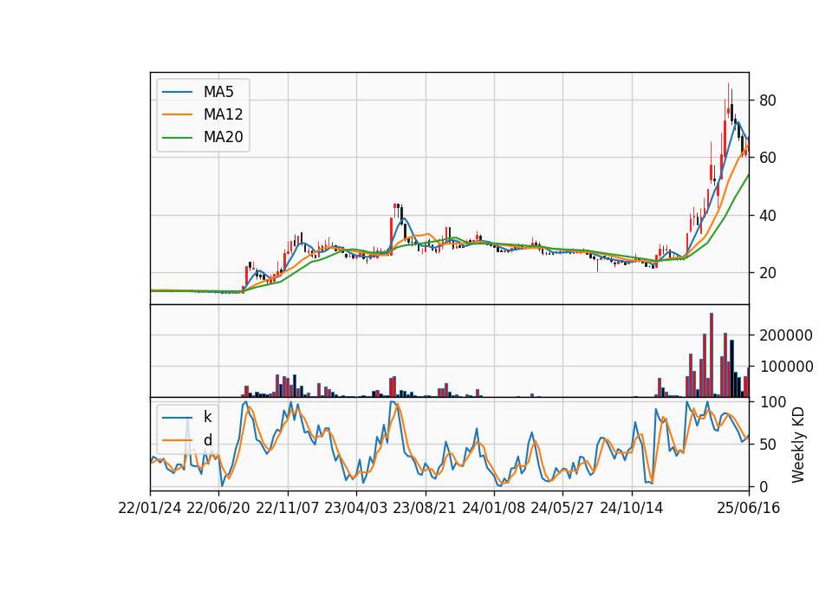Click the 22/01/24 date tick label
The image size is (832, 598).
click(150, 508)
